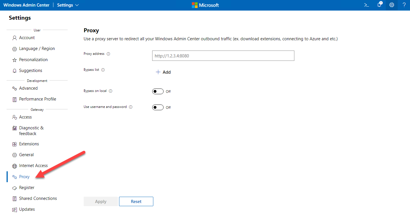This screenshot has width=410, height=223.
Task: Turn on Use username and password toggle
Action: [158, 107]
